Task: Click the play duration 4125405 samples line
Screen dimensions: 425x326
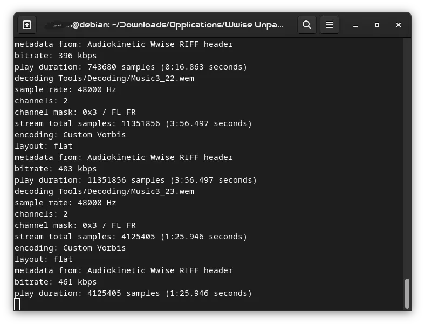Action: click(133, 293)
